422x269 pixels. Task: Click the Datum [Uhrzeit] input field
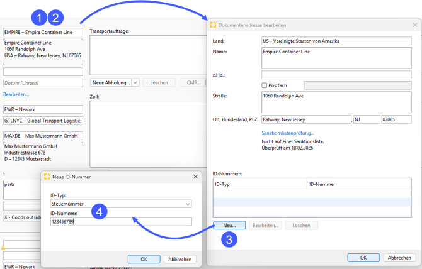pos(43,83)
